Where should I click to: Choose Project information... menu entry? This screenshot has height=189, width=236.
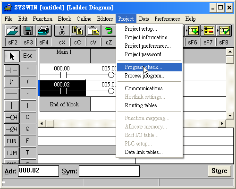point(150,37)
